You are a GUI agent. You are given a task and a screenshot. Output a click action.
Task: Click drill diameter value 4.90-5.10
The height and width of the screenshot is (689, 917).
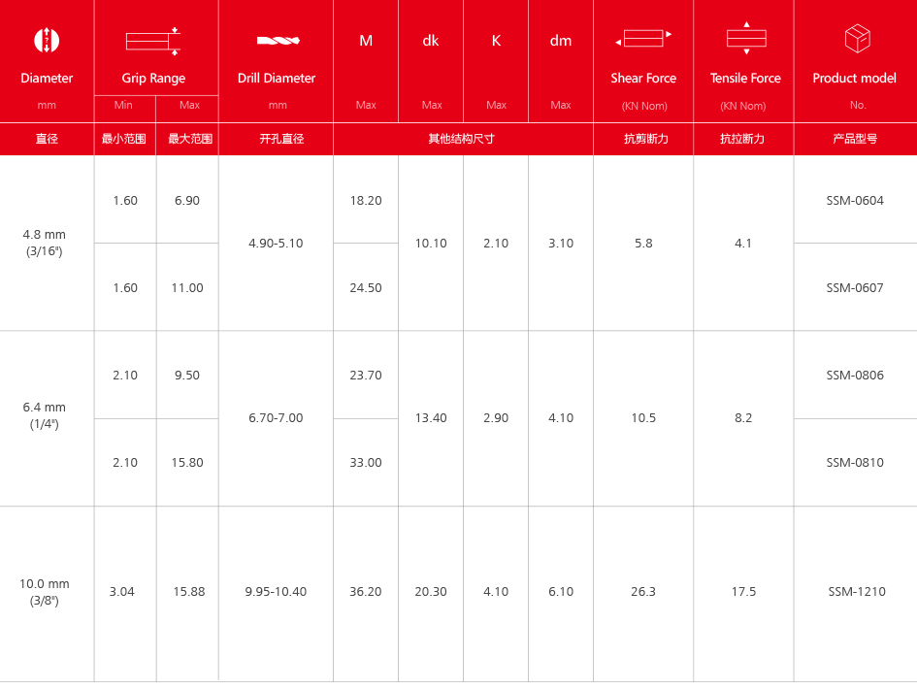click(x=276, y=244)
